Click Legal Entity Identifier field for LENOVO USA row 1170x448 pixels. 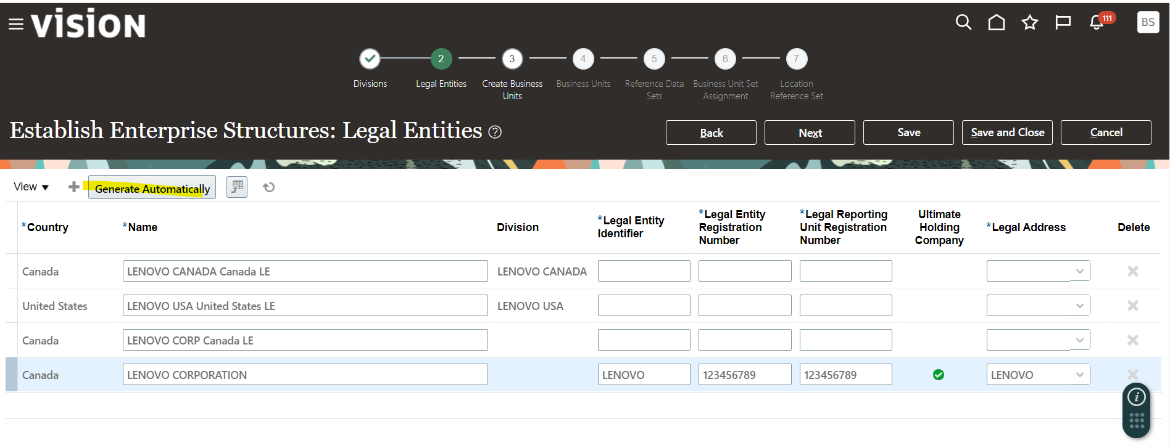tap(644, 306)
